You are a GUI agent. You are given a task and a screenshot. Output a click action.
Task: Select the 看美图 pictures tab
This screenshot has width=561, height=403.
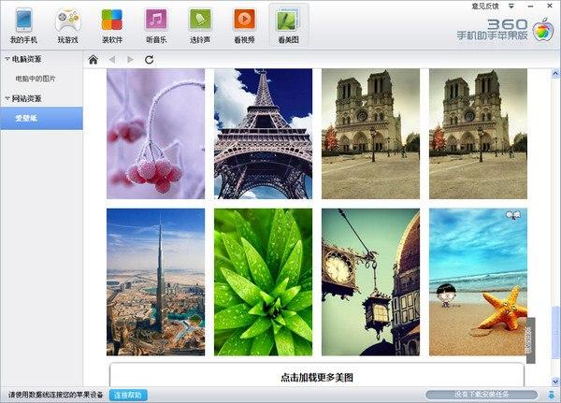point(289,25)
